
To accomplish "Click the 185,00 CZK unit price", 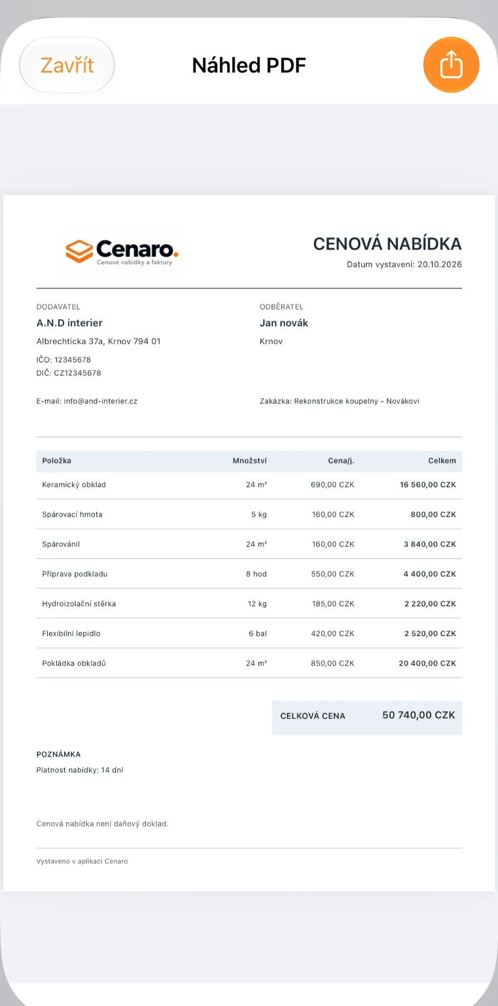I will (x=333, y=604).
